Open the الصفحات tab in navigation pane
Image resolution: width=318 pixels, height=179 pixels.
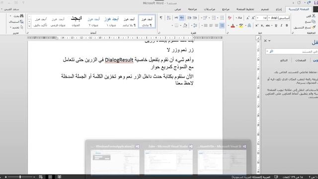coord(301,60)
